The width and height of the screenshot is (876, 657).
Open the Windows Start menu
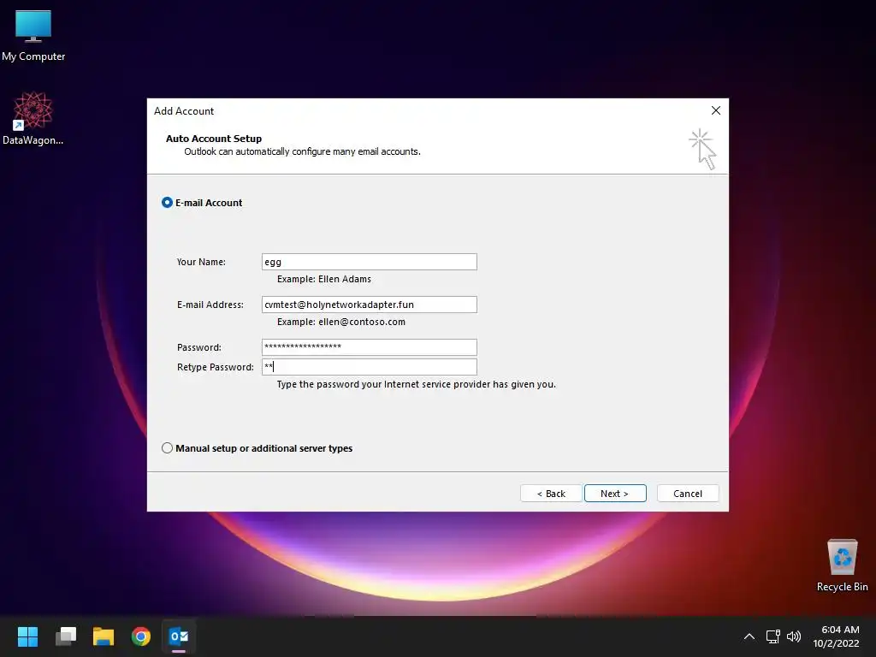[27, 636]
